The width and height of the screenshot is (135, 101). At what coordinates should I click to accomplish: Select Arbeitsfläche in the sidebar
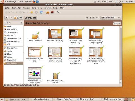coord(13,29)
